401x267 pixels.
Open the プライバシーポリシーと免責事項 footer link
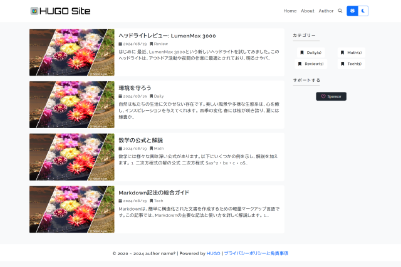(x=256, y=253)
